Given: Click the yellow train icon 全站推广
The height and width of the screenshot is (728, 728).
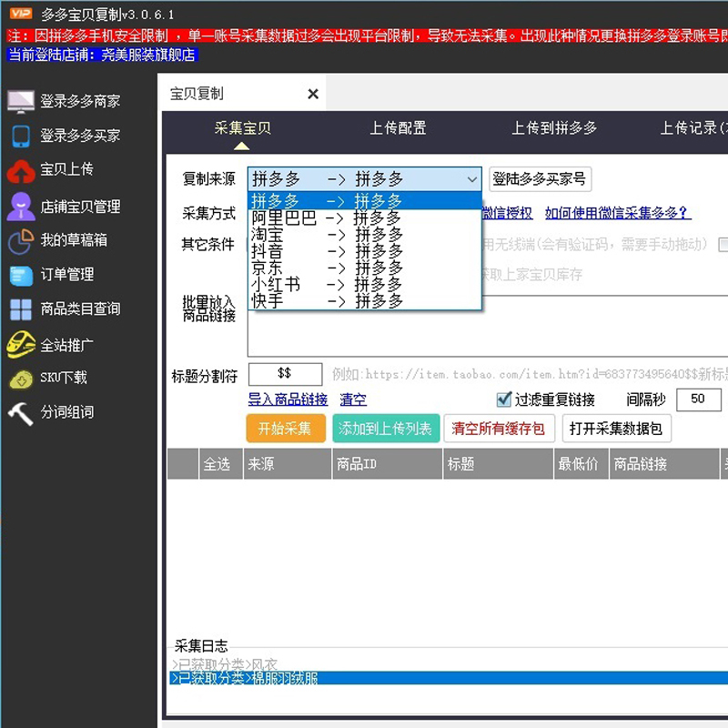Looking at the screenshot, I should [21, 344].
